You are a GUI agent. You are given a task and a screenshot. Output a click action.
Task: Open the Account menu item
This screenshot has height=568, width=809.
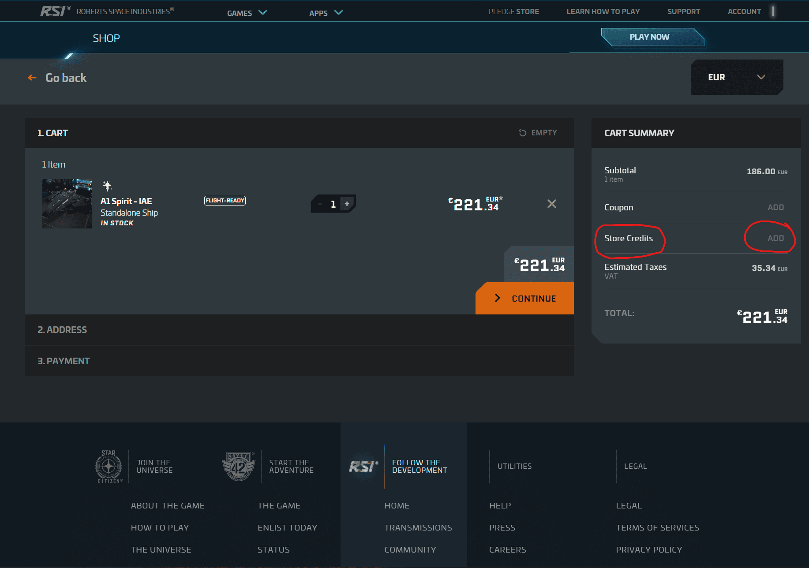pyautogui.click(x=744, y=11)
